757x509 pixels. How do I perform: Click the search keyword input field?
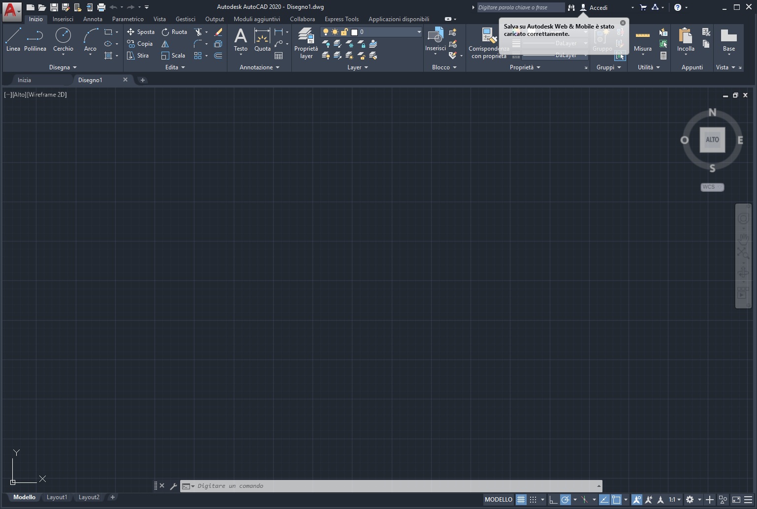click(x=521, y=7)
